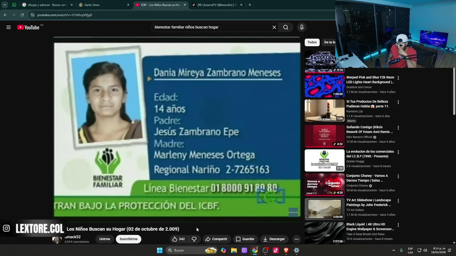Open Si Tus Productos De Belleza thumbnail
Screen dimensions: 456x256
[325, 111]
